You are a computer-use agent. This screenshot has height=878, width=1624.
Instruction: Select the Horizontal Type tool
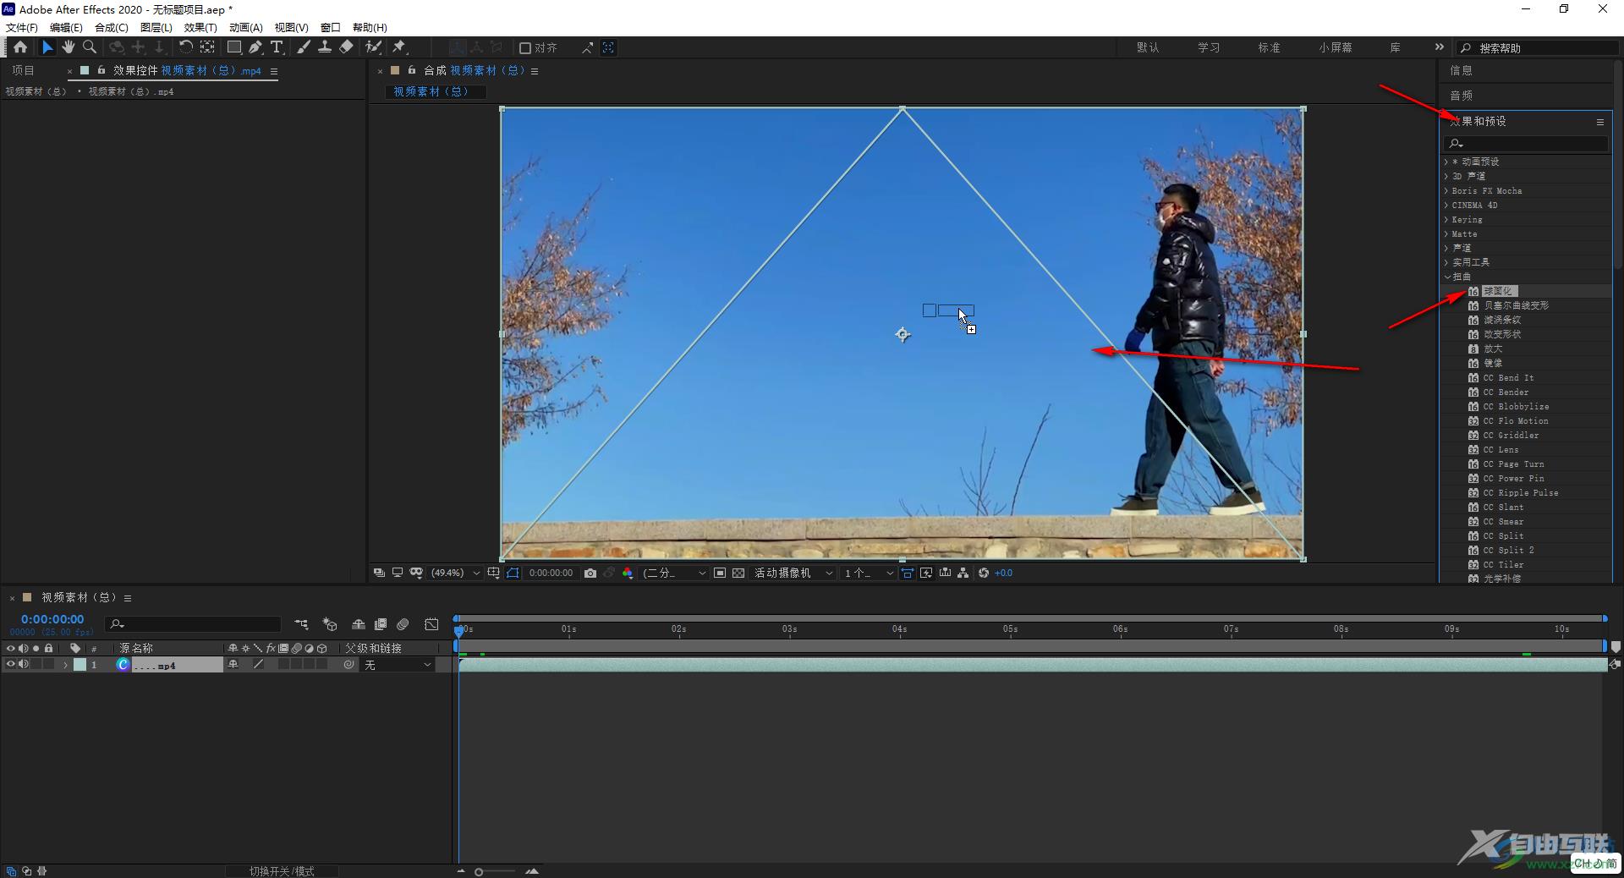pos(277,47)
